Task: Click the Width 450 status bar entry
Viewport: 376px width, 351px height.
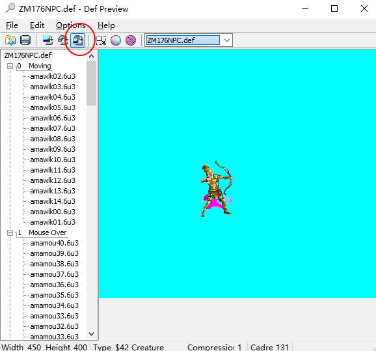Action: pyautogui.click(x=21, y=347)
